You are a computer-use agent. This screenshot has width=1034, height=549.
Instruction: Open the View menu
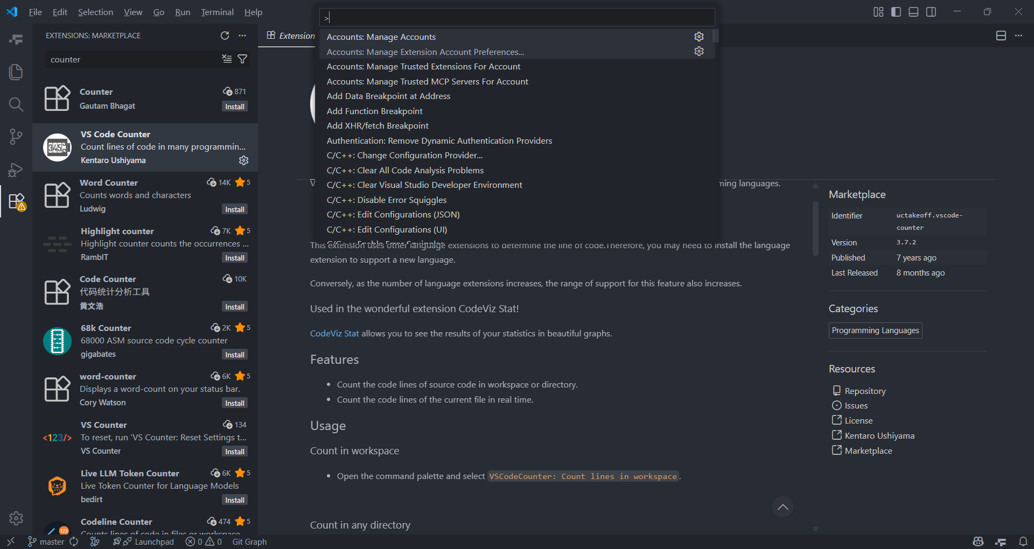133,12
